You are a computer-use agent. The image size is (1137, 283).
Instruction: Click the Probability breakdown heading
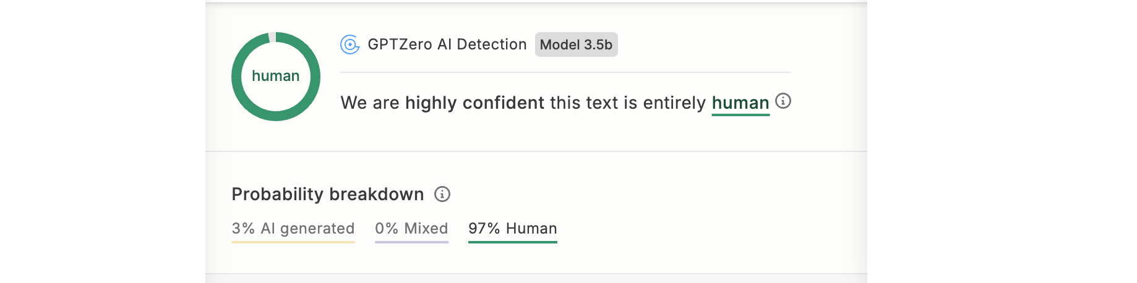(328, 194)
